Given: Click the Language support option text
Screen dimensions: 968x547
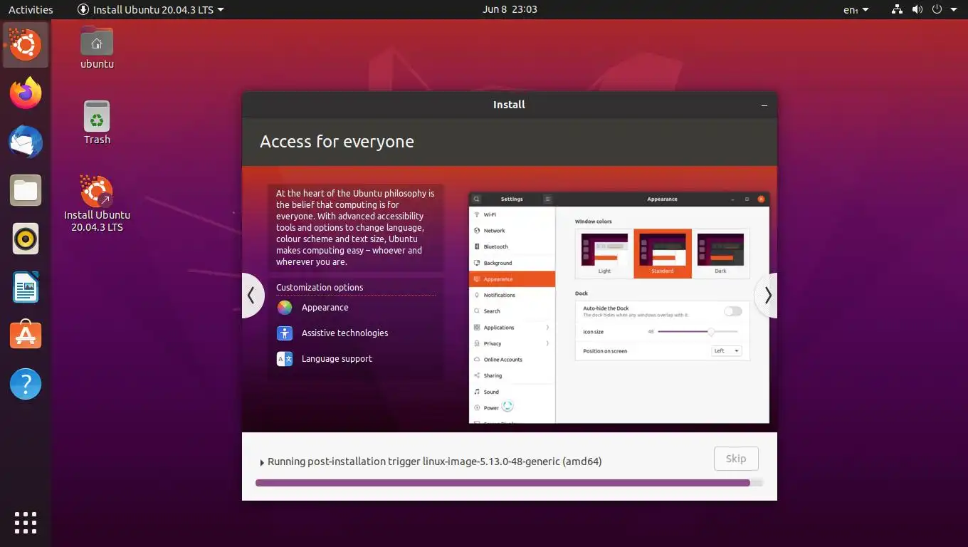Looking at the screenshot, I should pyautogui.click(x=337, y=359).
